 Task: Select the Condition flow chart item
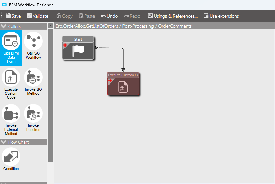pyautogui.click(x=11, y=159)
